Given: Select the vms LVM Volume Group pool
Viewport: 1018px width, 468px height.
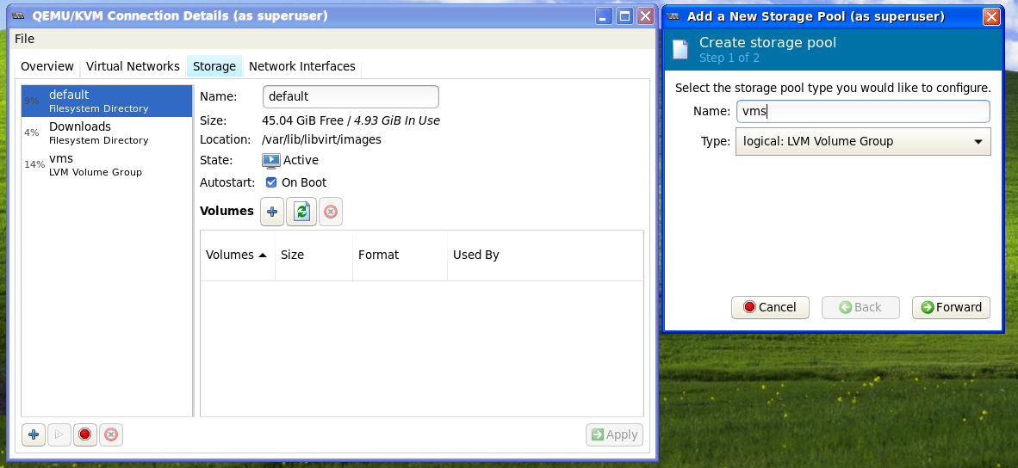Looking at the screenshot, I should pyautogui.click(x=107, y=164).
